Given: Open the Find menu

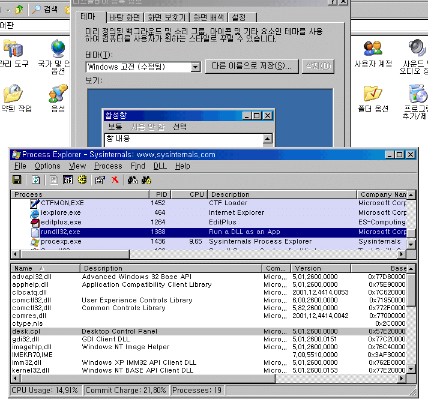Looking at the screenshot, I should click(x=138, y=166).
